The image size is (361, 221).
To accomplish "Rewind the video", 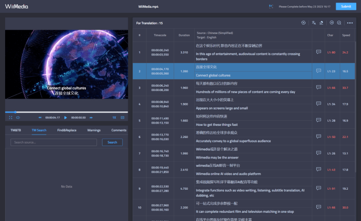I will pos(40,118).
